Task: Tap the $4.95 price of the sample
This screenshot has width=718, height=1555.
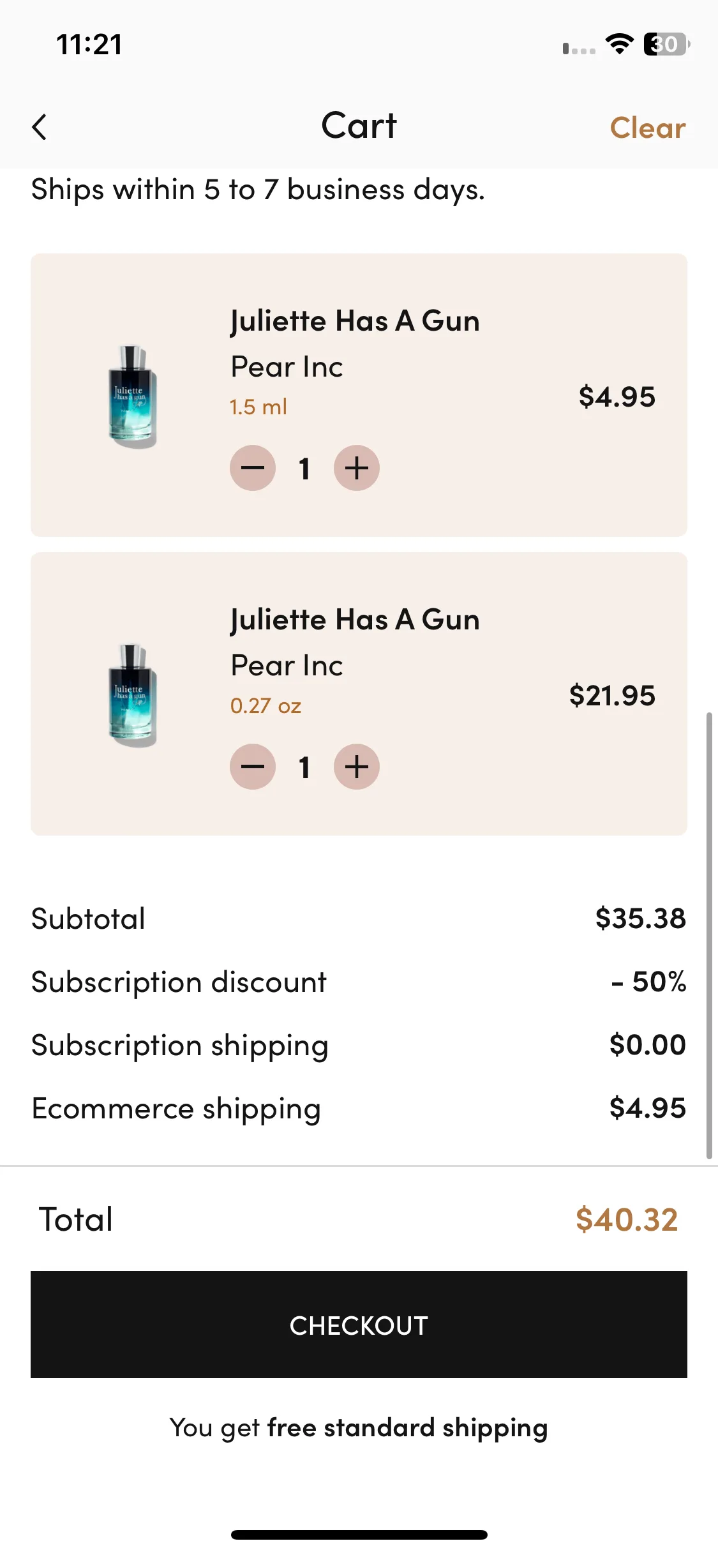Action: coord(617,396)
